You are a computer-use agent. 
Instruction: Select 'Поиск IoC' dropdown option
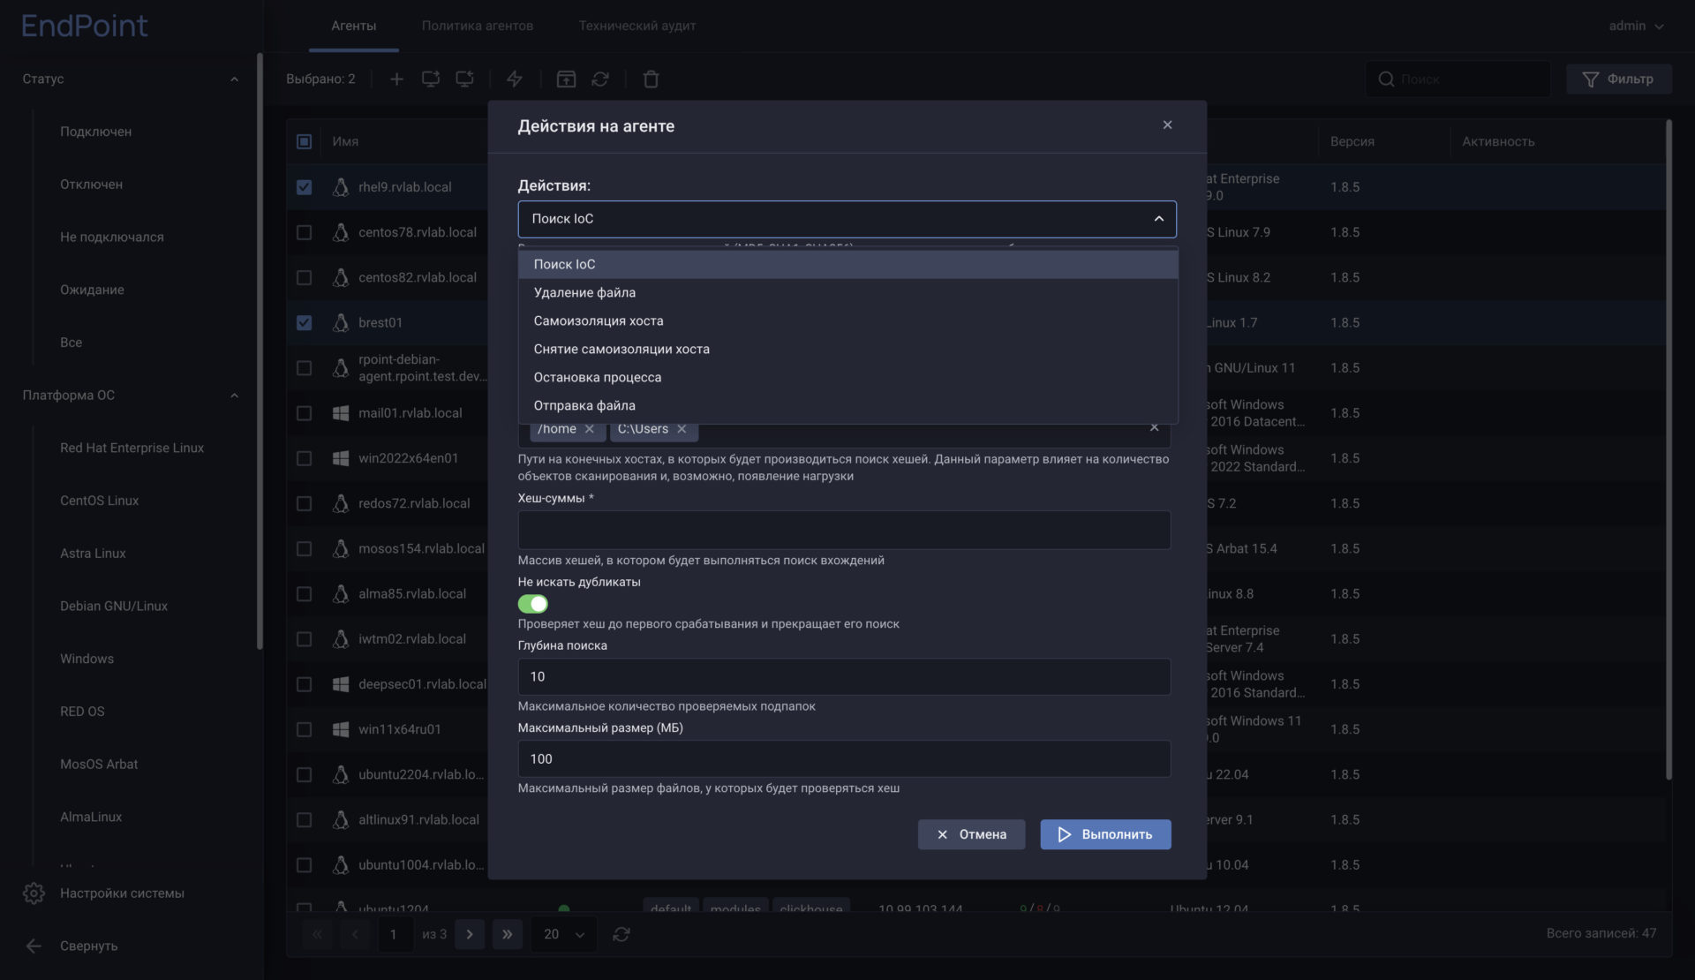click(847, 265)
